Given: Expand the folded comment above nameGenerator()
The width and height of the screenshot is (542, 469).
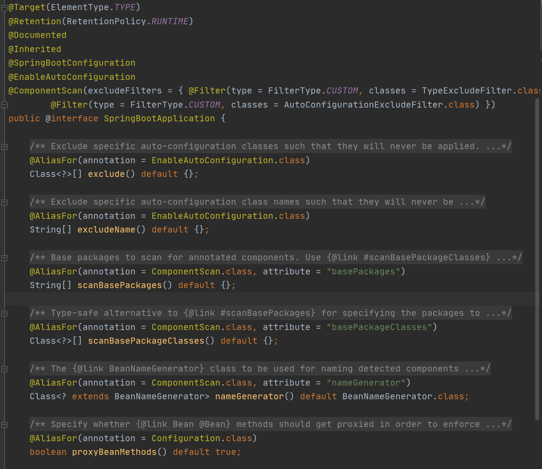Looking at the screenshot, I should pyautogui.click(x=4, y=369).
